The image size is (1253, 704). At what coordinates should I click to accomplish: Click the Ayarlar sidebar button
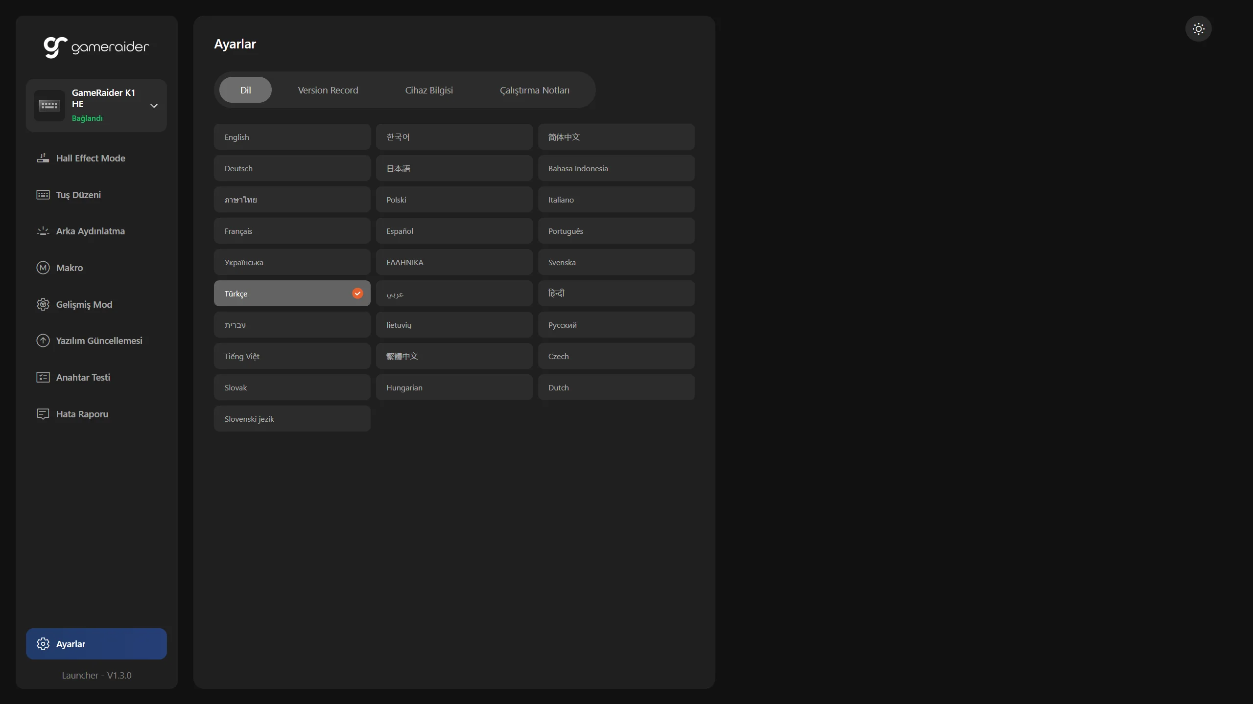click(x=96, y=644)
